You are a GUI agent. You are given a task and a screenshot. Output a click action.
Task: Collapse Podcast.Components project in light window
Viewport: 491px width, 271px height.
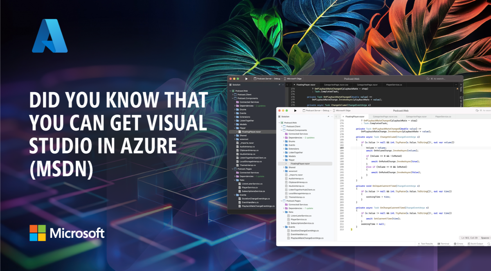tap(282, 130)
